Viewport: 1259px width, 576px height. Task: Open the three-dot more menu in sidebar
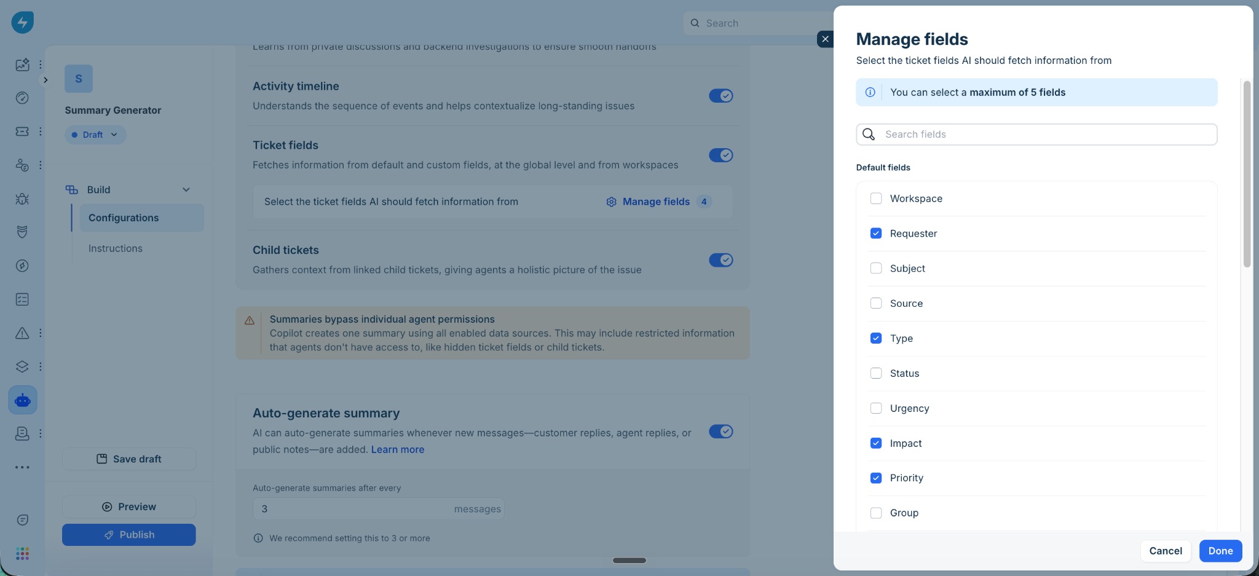point(22,467)
